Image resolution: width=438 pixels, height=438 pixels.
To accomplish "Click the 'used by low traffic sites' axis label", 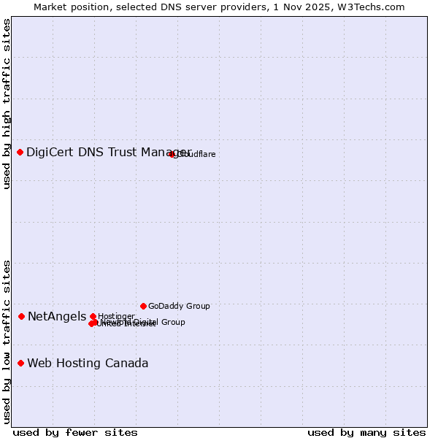I will tap(7, 341).
